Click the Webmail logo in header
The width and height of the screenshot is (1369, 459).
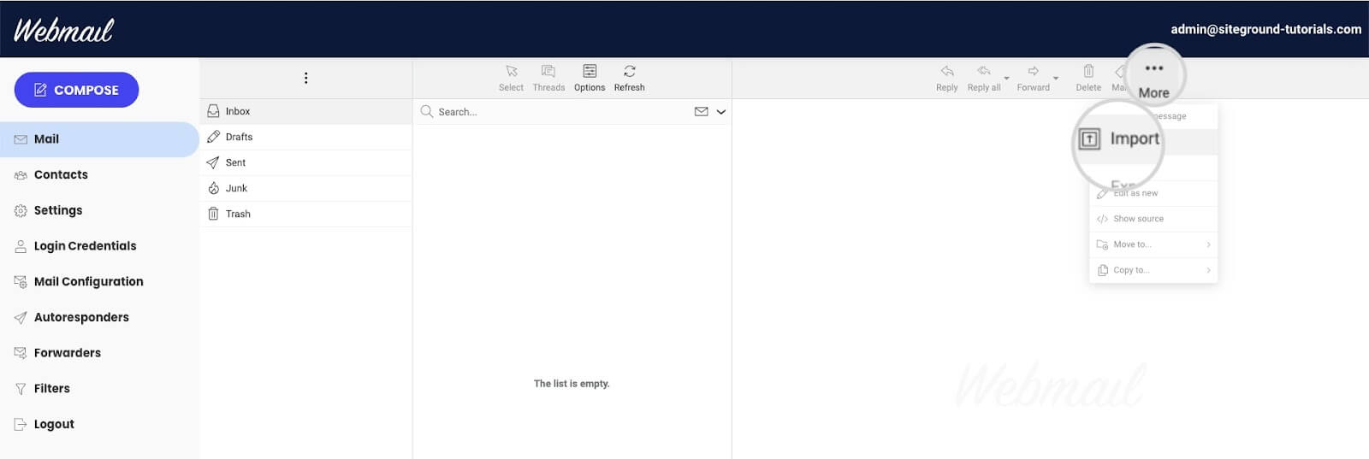pos(63,30)
